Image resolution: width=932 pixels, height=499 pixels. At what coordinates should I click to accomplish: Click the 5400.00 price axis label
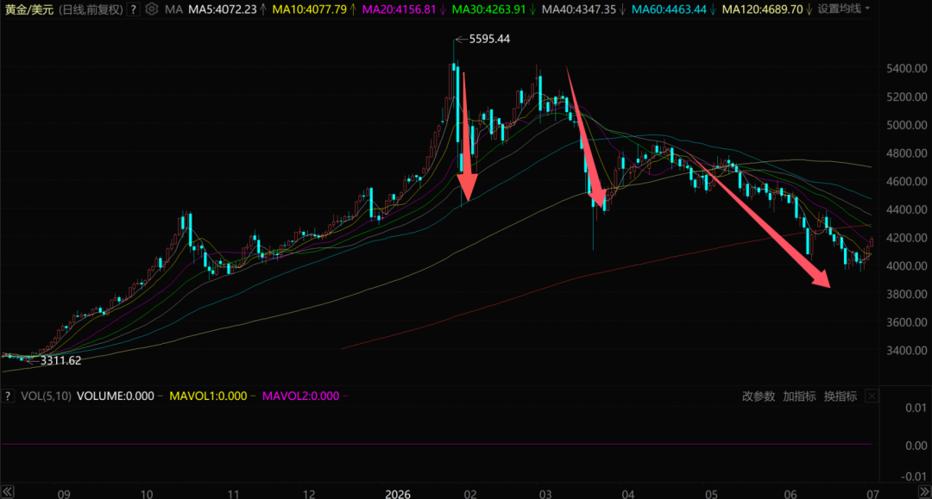point(906,69)
